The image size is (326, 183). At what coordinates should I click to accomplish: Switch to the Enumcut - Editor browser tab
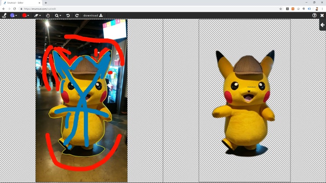21,3
